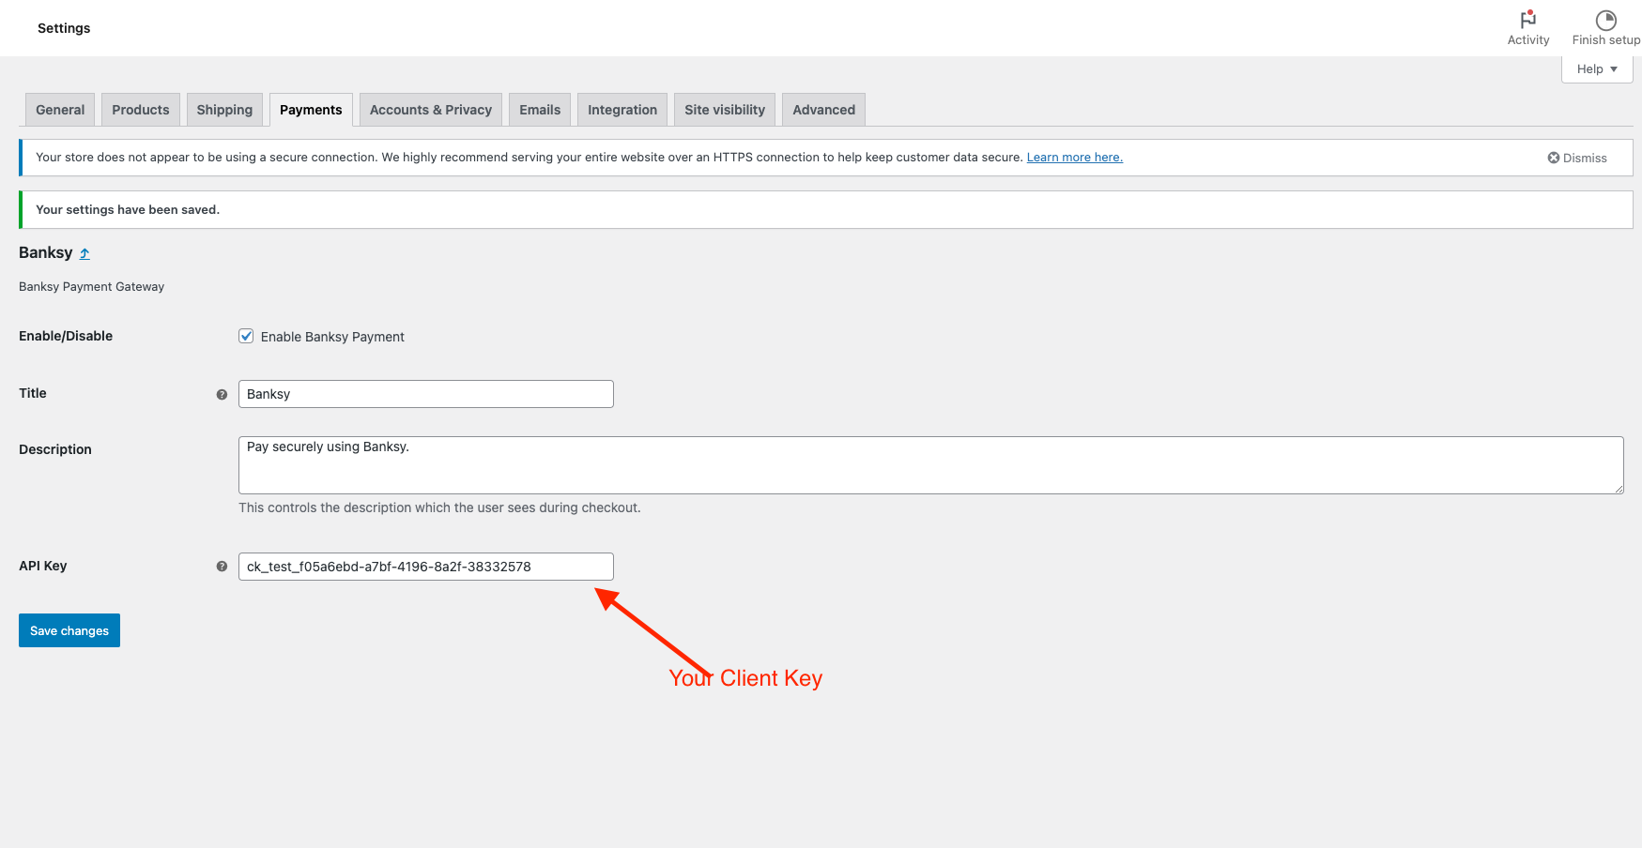Switch to the General tab
Viewport: 1642px width, 848px height.
(60, 110)
